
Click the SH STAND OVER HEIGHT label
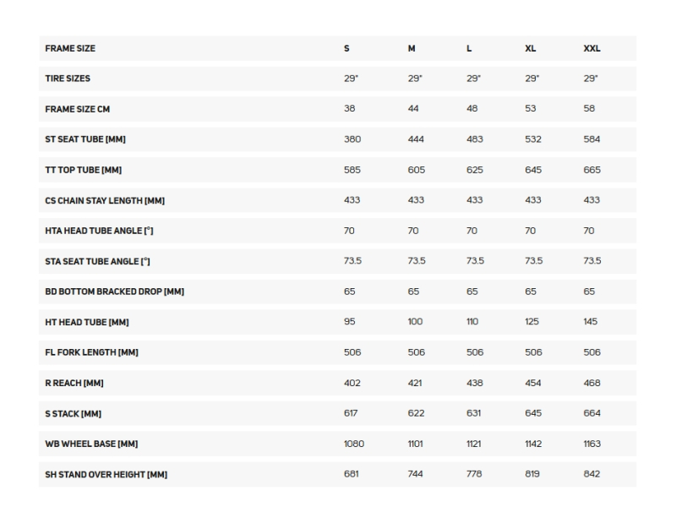coord(106,474)
